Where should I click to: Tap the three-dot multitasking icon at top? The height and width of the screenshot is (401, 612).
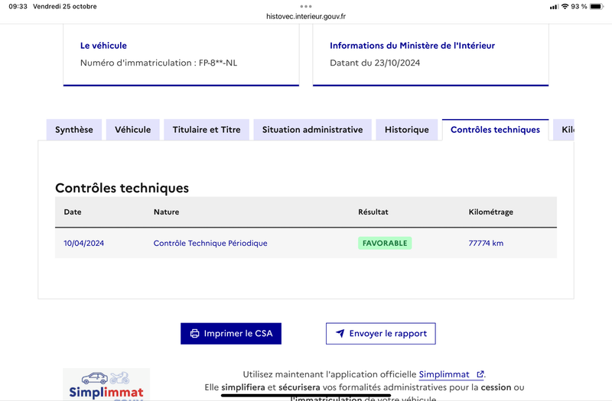tap(306, 6)
